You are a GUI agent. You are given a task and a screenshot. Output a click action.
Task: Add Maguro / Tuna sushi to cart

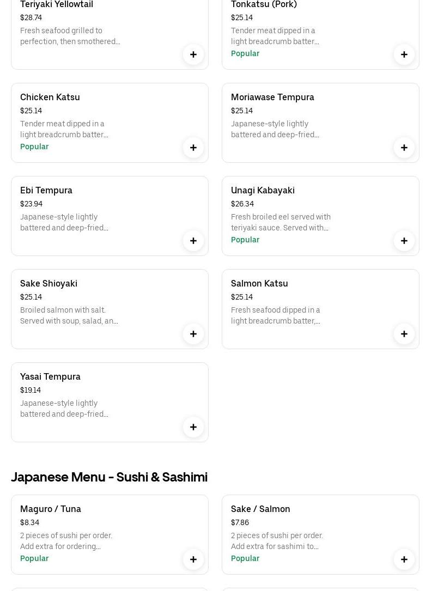193,559
